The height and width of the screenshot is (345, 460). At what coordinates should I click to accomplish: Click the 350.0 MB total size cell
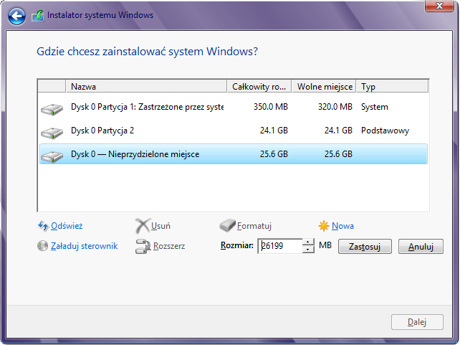click(271, 107)
